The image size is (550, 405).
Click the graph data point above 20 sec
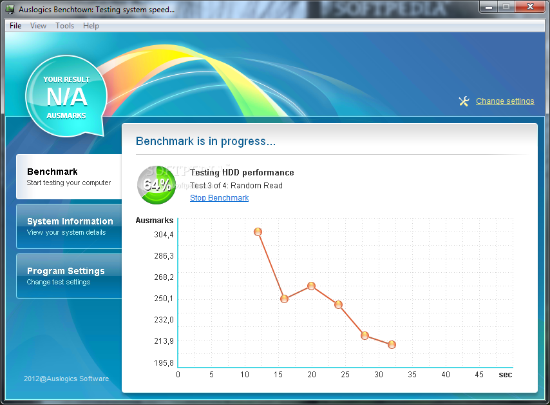coord(311,286)
